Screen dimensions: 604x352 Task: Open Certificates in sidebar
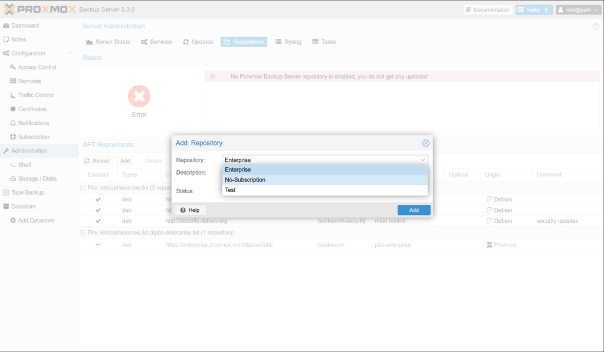(32, 109)
